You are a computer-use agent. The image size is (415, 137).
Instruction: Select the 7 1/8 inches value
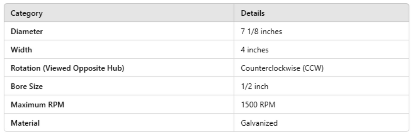[x=257, y=32]
